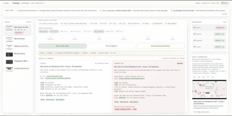232x116 pixels.
Task: Select the HAGGLE CUTC HA video
Action: coord(18,47)
